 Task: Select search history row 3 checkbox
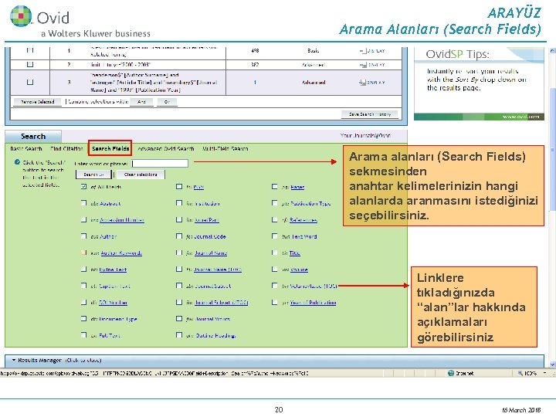click(x=30, y=82)
